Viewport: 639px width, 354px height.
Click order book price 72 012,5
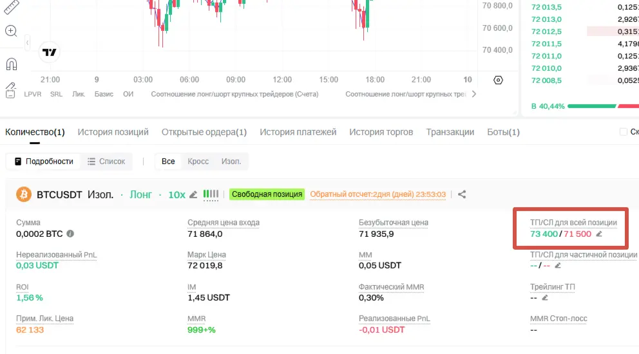tap(546, 32)
